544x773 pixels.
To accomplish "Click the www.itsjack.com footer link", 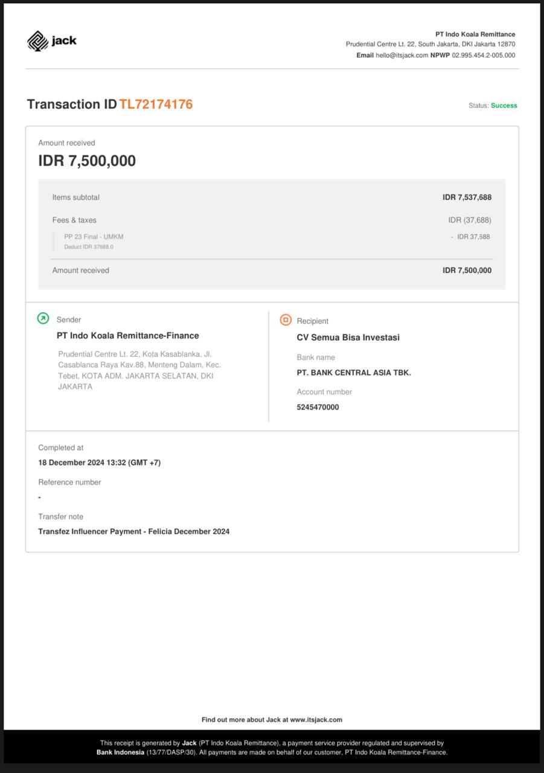I will 316,719.
